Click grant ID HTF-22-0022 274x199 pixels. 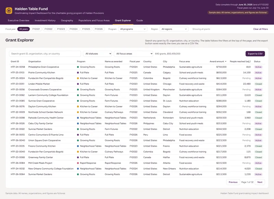18,129
